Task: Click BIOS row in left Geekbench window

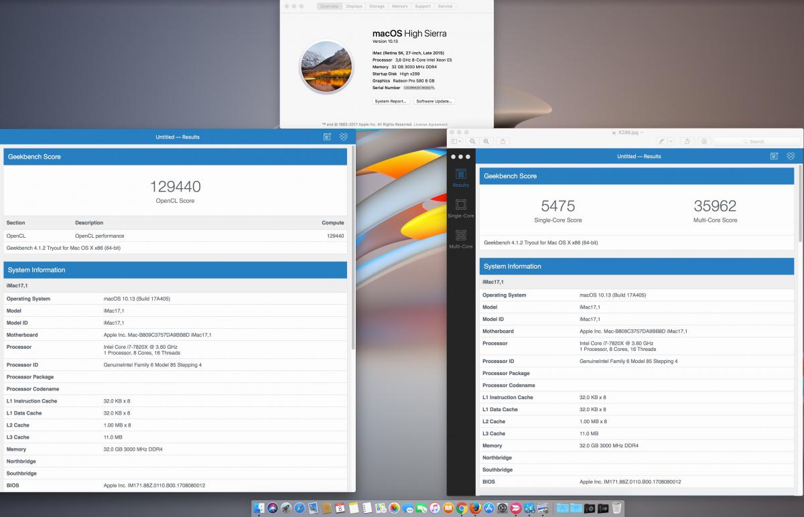Action: (176, 485)
